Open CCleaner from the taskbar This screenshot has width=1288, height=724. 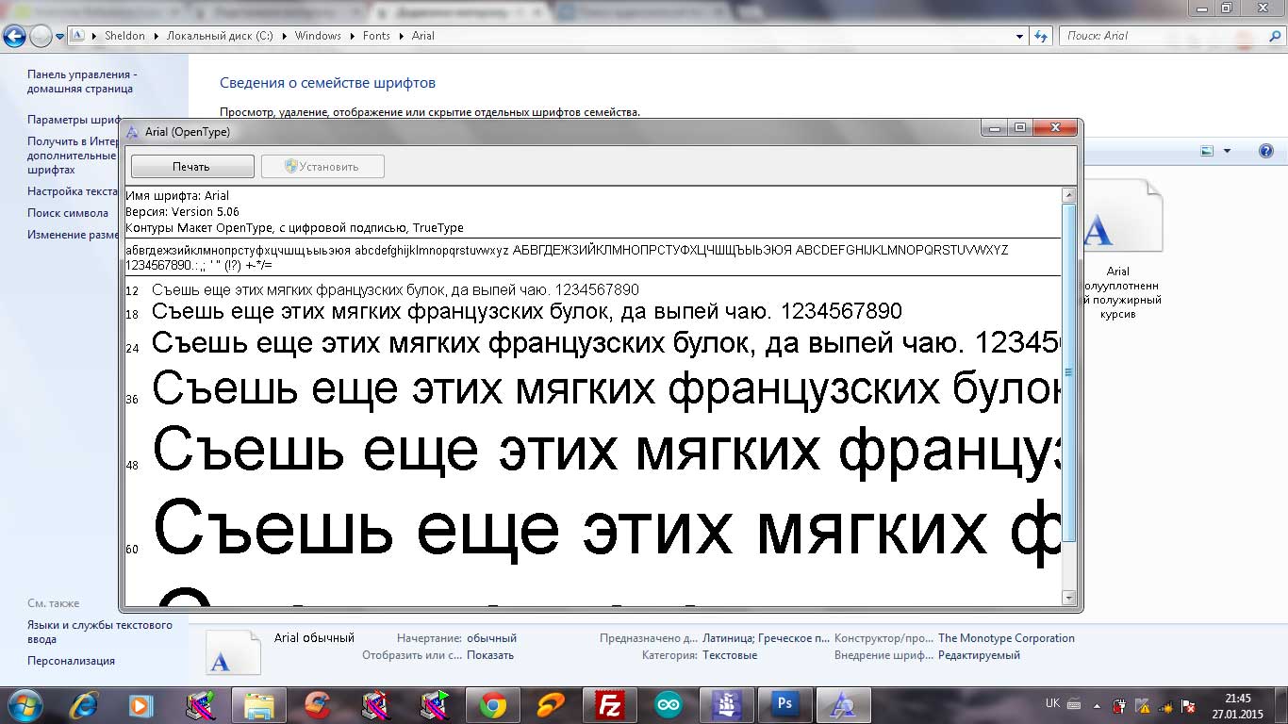point(318,705)
